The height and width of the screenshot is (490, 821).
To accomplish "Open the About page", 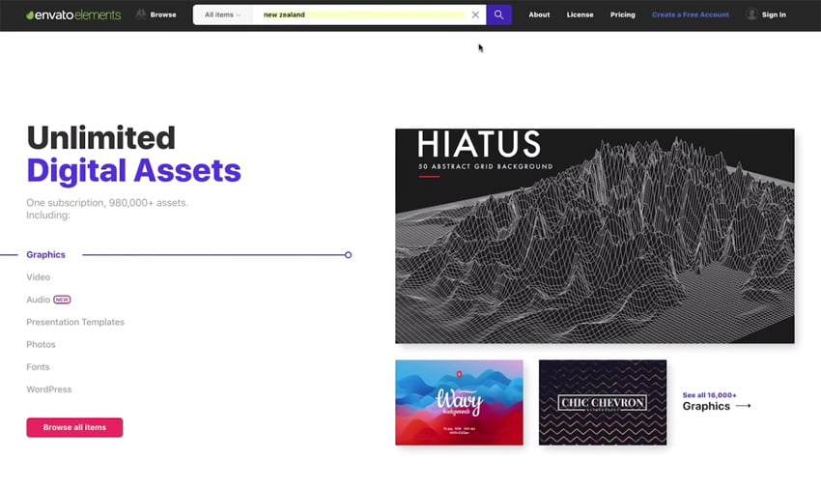I will 539,14.
